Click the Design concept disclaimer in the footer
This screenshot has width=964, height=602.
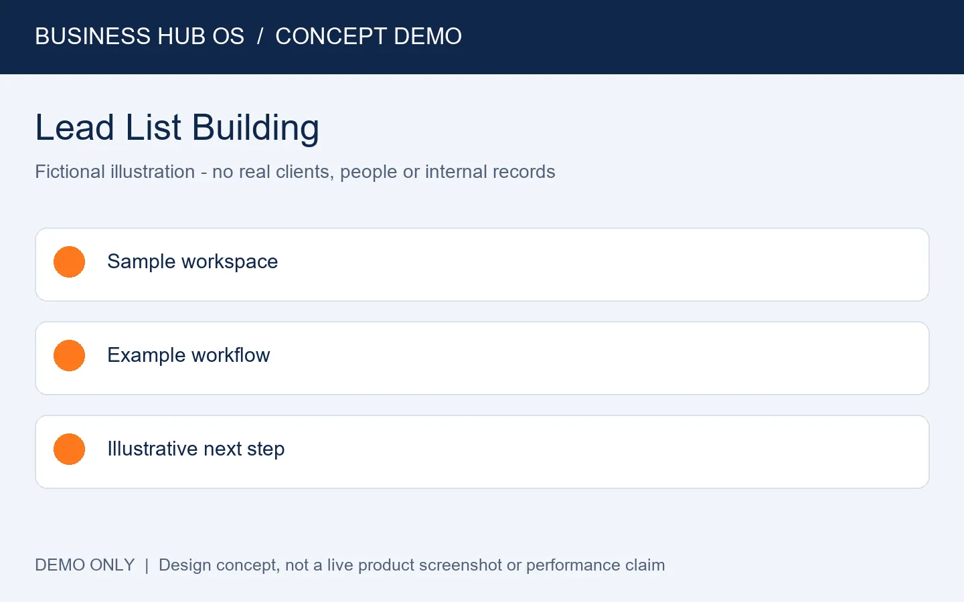[x=412, y=565]
